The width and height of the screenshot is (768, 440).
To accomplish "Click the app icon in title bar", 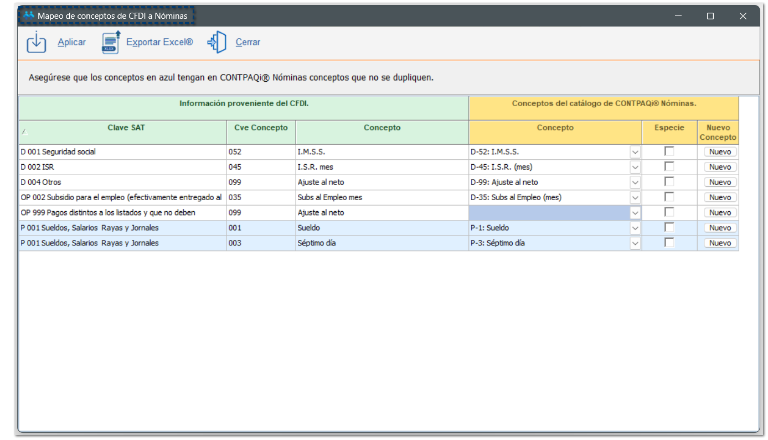I will click(x=29, y=15).
